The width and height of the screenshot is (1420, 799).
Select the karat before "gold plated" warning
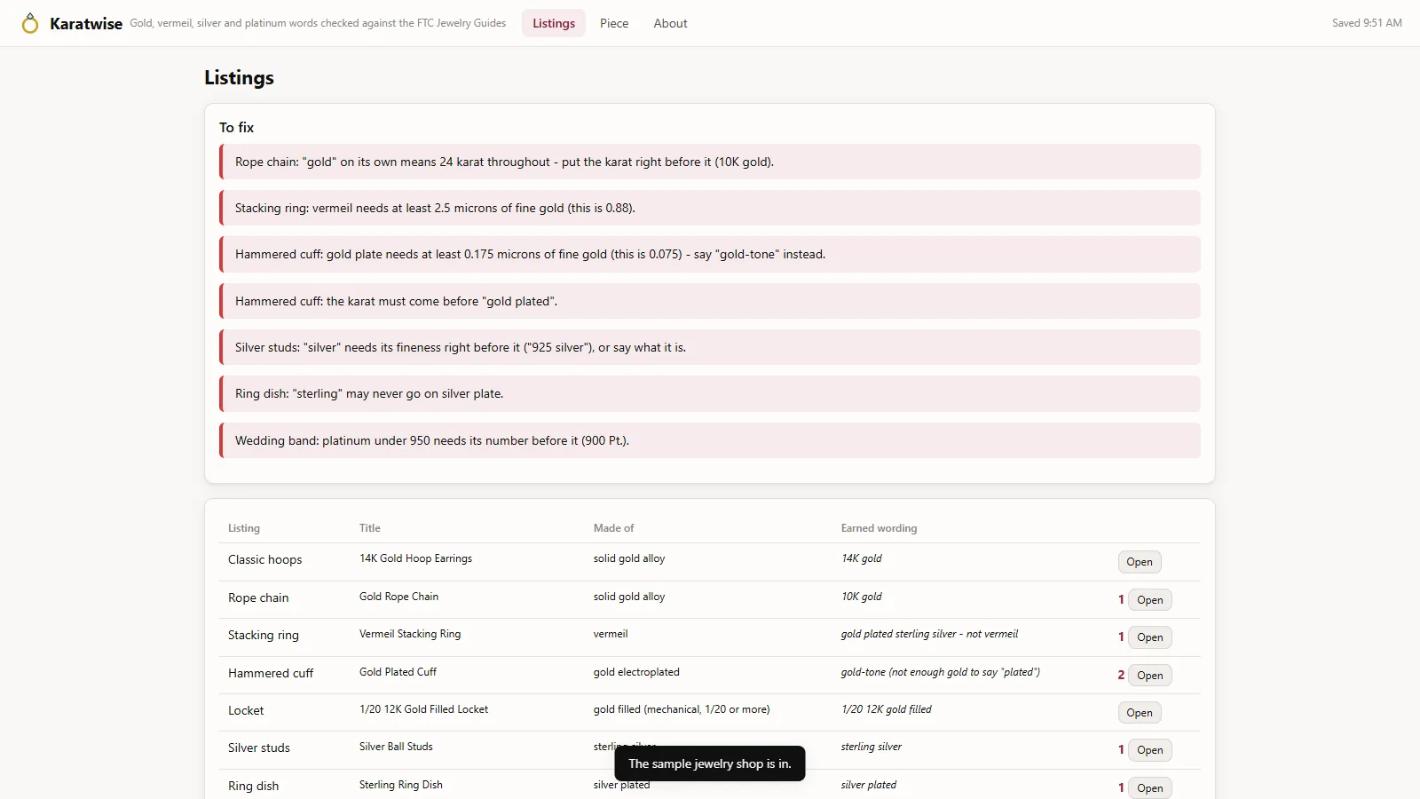710,301
